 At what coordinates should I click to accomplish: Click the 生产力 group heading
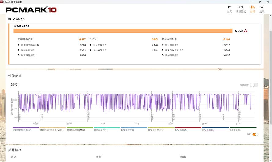94,39
